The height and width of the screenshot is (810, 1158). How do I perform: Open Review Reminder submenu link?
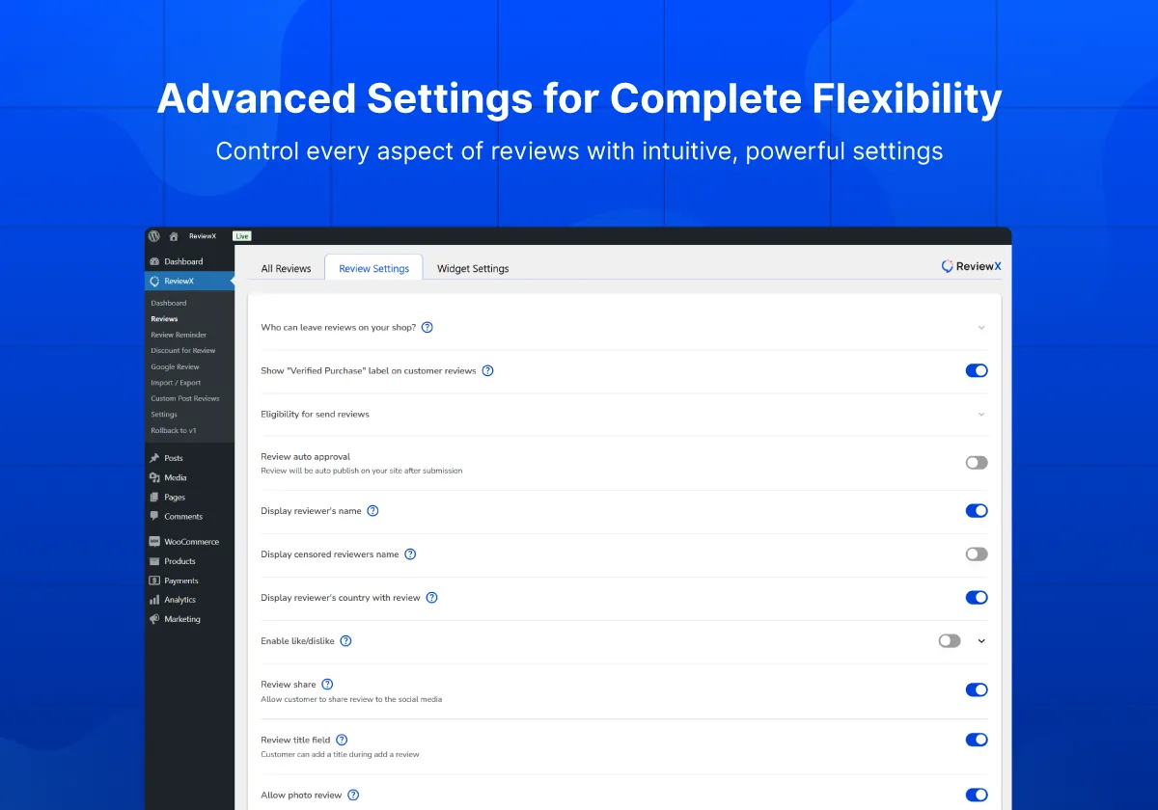click(x=179, y=335)
